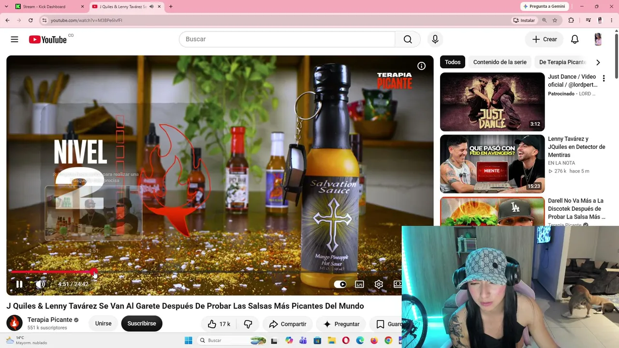Screen dimensions: 619x348
Task: Open the weather widget on the taskbar
Action: tap(27, 340)
